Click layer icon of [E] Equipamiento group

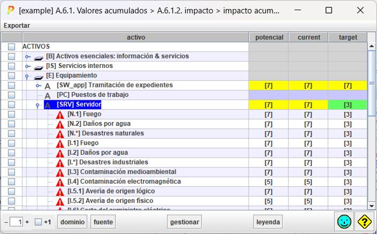pyautogui.click(x=38, y=77)
